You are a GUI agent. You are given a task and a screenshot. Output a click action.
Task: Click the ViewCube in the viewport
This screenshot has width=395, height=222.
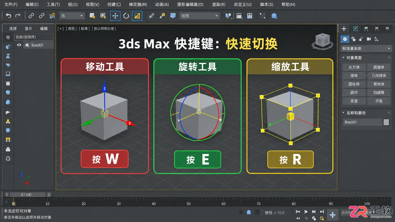(x=323, y=42)
